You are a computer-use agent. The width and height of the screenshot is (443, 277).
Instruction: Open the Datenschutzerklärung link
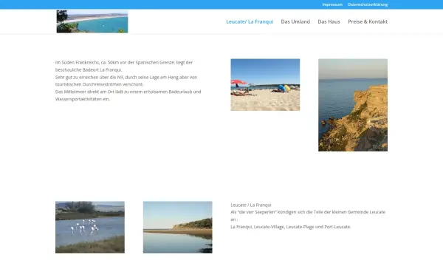click(368, 4)
